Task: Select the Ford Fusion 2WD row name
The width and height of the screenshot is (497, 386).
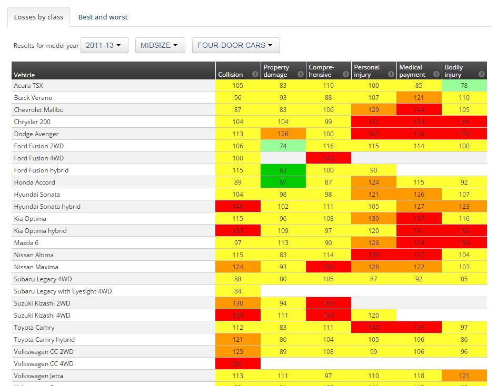Action: pos(38,146)
